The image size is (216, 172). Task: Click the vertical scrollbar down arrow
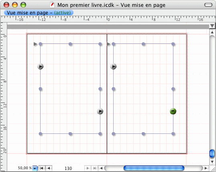pos(212,162)
